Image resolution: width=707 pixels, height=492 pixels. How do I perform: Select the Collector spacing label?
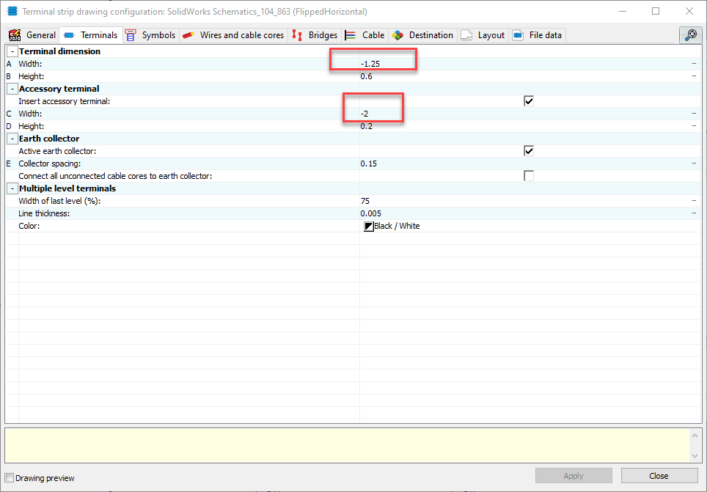click(50, 164)
